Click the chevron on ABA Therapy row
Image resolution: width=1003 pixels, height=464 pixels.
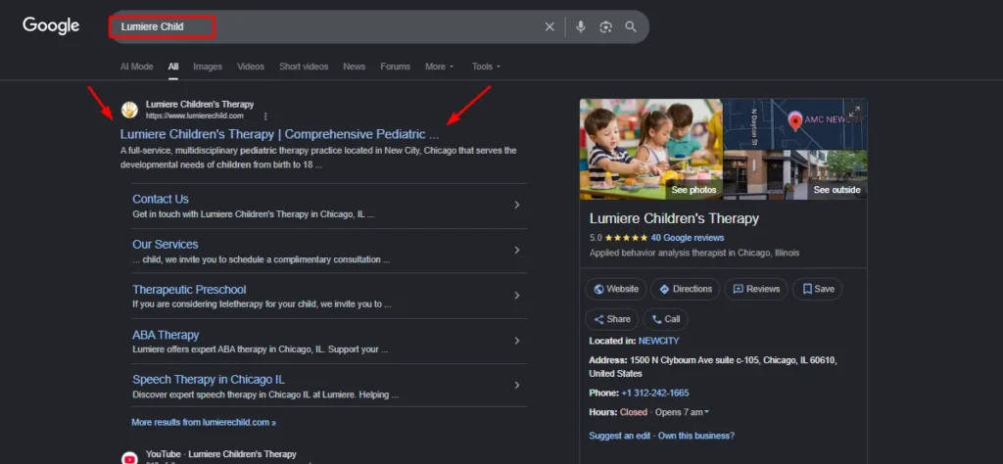click(517, 341)
